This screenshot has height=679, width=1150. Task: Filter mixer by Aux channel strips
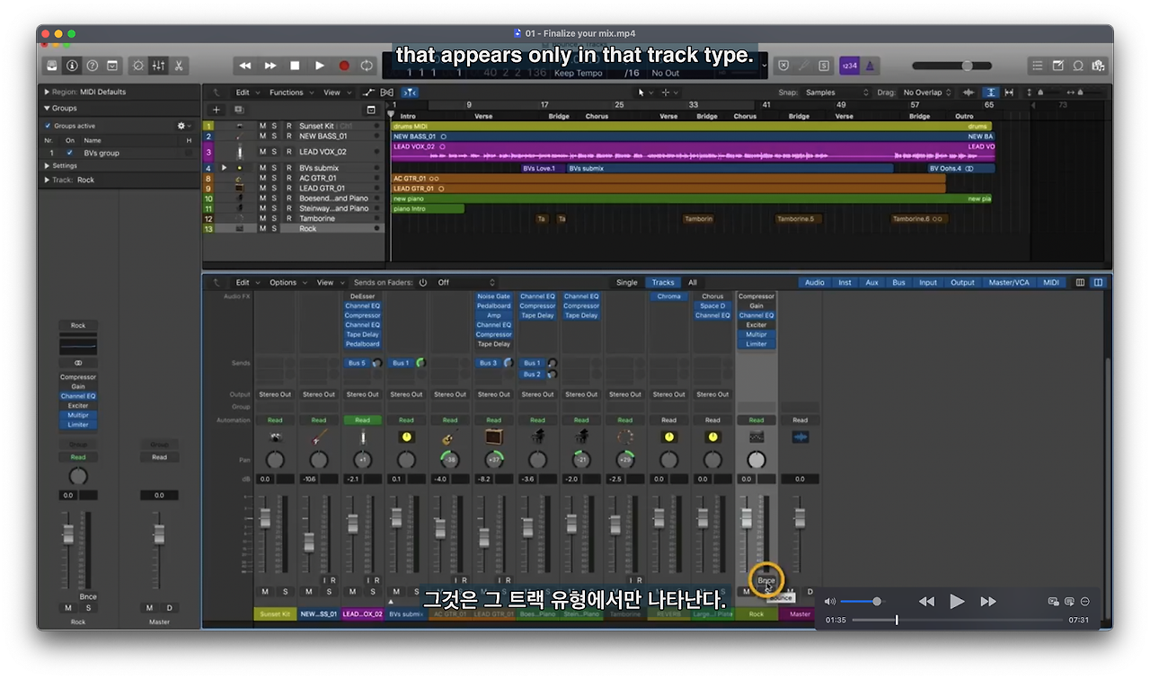871,283
